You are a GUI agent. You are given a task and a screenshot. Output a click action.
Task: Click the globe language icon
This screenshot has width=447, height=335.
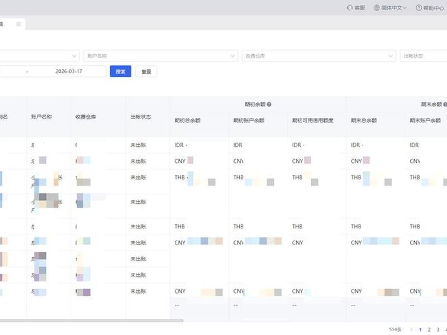pos(377,8)
